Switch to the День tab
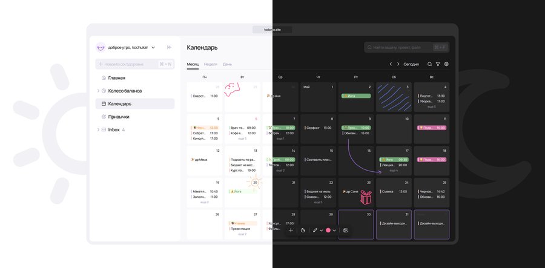This screenshot has width=545, height=268. pyautogui.click(x=227, y=64)
